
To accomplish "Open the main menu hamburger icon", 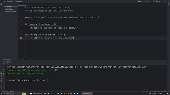I will pos(4,1).
